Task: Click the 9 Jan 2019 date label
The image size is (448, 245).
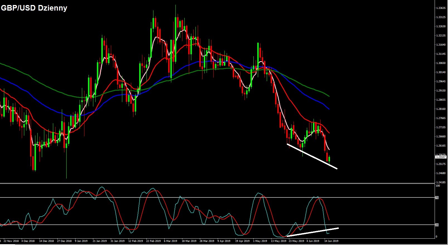Action: click(x=81, y=241)
